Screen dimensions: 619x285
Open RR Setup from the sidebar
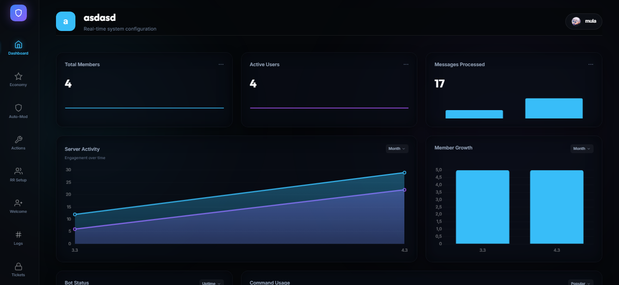(x=18, y=173)
